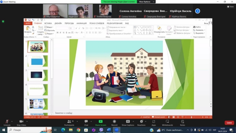Leave the Zoom meeting
This screenshot has height=133, width=236.
click(229, 123)
